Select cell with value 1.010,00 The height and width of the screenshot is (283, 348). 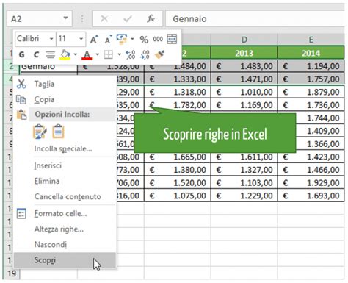point(244,92)
